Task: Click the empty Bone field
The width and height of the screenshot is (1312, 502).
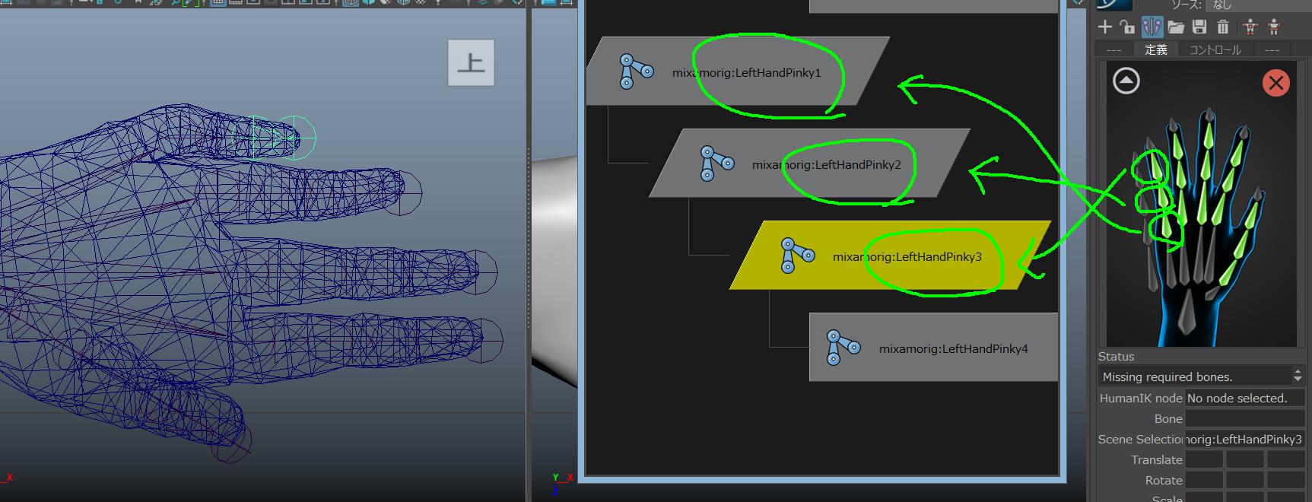Action: coord(1244,418)
